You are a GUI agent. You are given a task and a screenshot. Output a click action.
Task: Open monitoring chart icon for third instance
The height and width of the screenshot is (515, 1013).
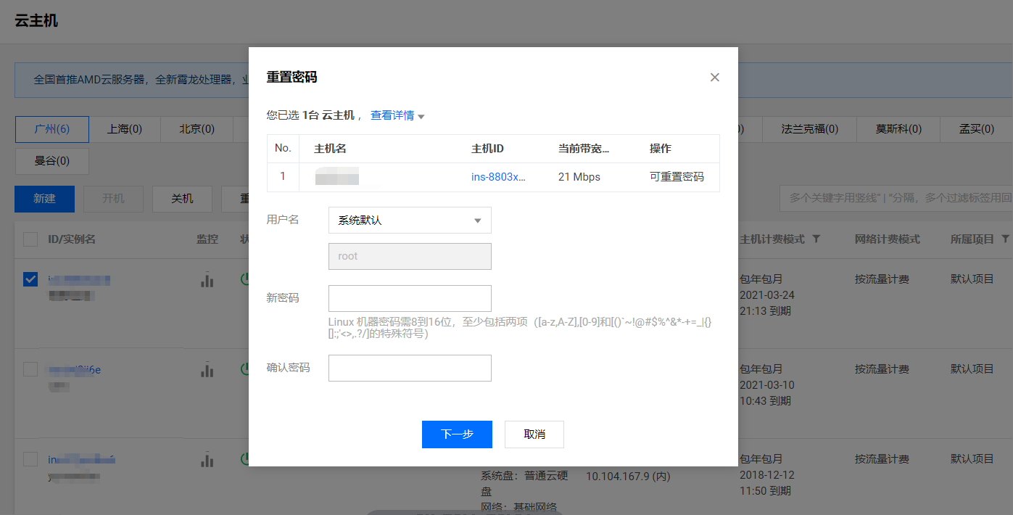(207, 460)
